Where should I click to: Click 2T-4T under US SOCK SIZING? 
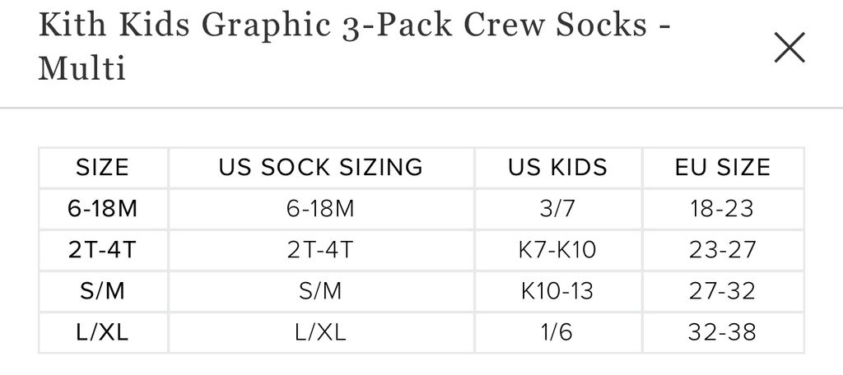[320, 250]
